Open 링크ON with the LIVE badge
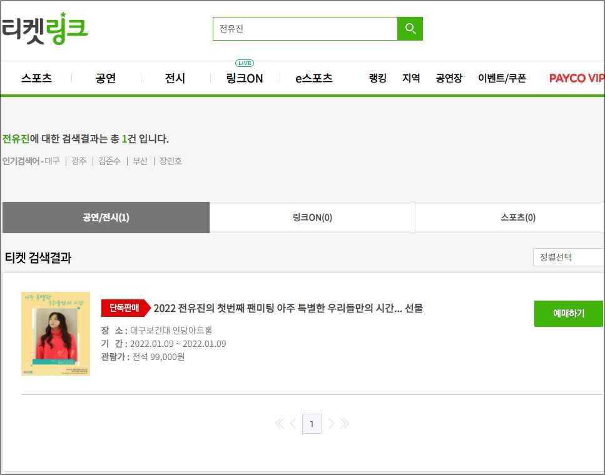The image size is (605, 475). [244, 78]
